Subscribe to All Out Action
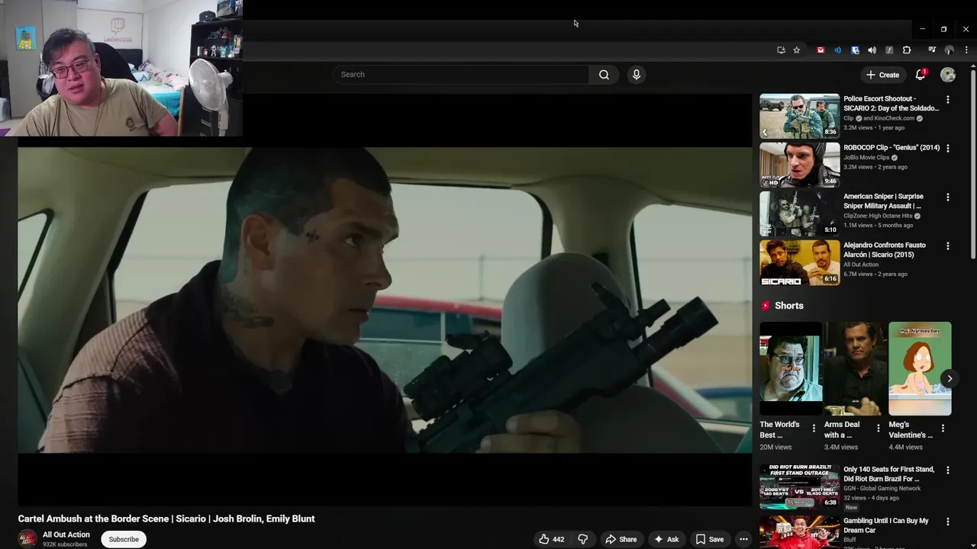This screenshot has height=549, width=977. click(x=124, y=539)
